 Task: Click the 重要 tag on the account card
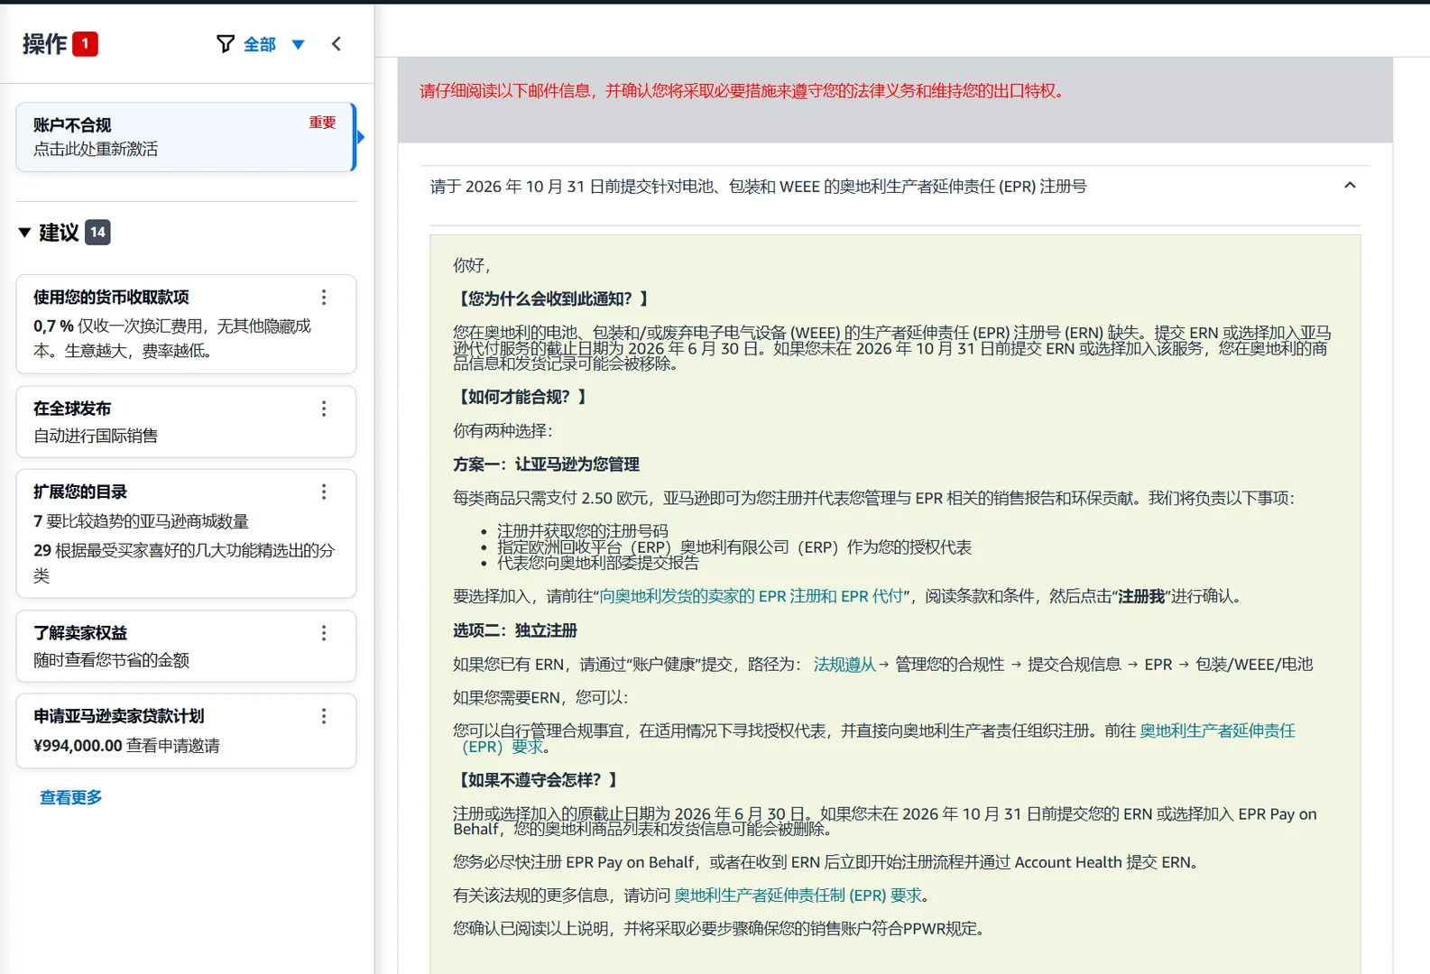pyautogui.click(x=322, y=123)
